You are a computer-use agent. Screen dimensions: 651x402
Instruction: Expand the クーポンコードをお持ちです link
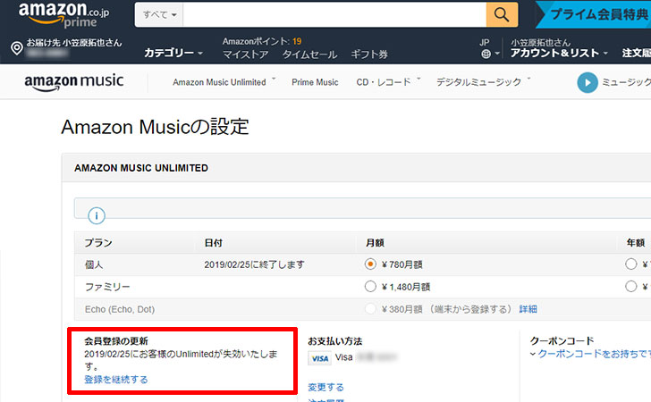(591, 354)
